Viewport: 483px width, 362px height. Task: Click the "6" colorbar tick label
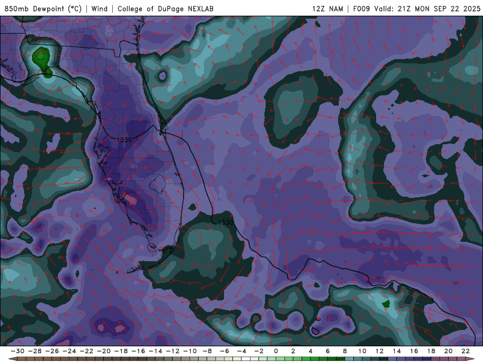point(328,351)
